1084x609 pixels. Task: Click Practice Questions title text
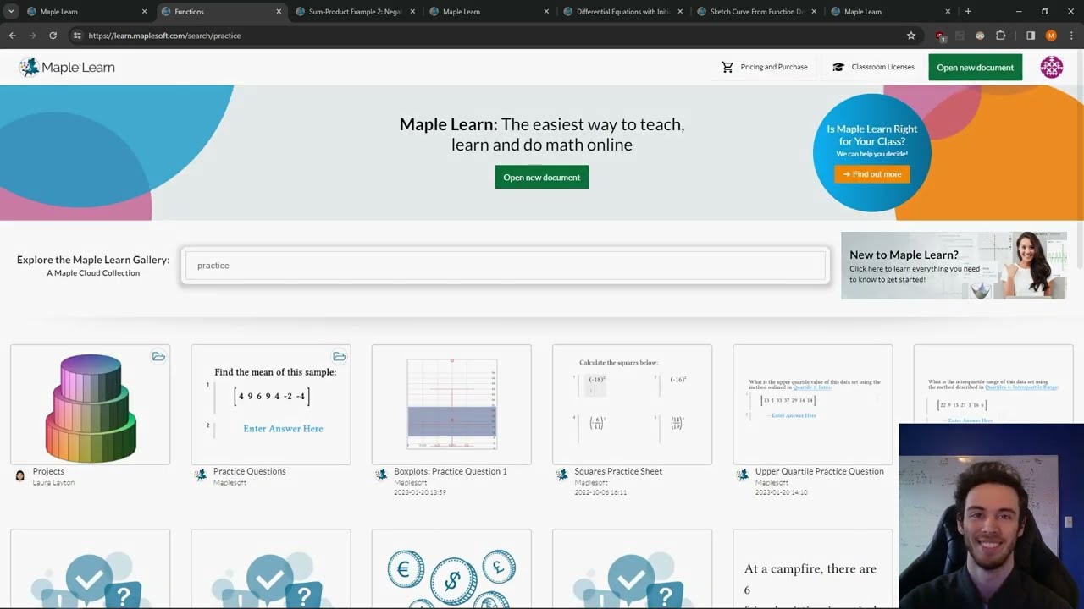pos(250,471)
